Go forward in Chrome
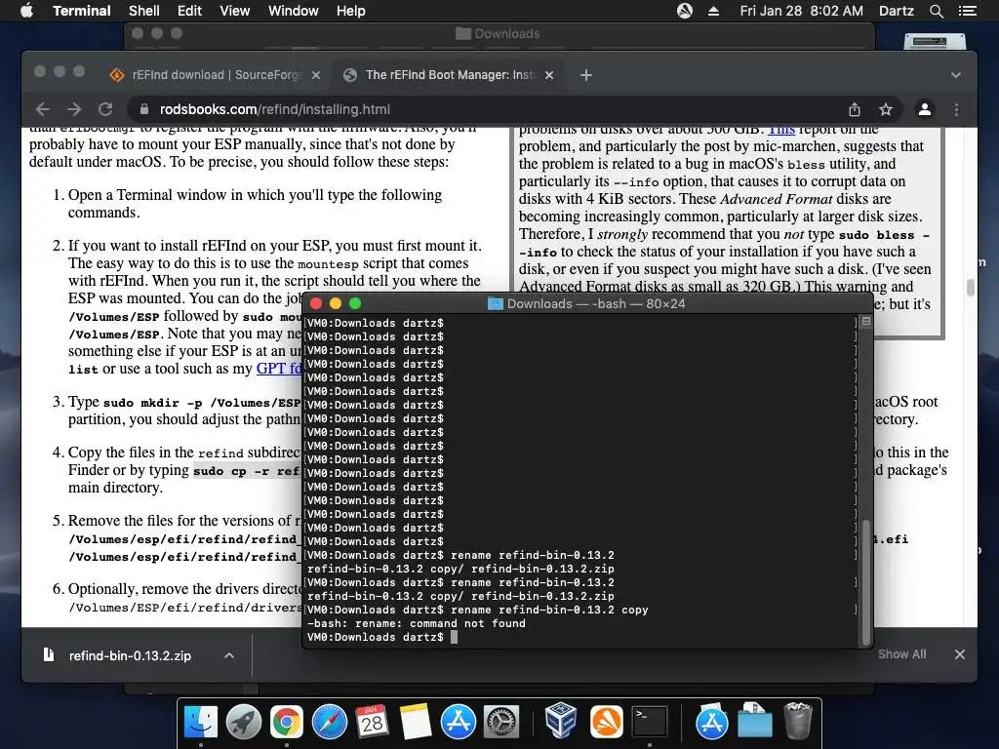Screen dimensions: 999x749 74,109
